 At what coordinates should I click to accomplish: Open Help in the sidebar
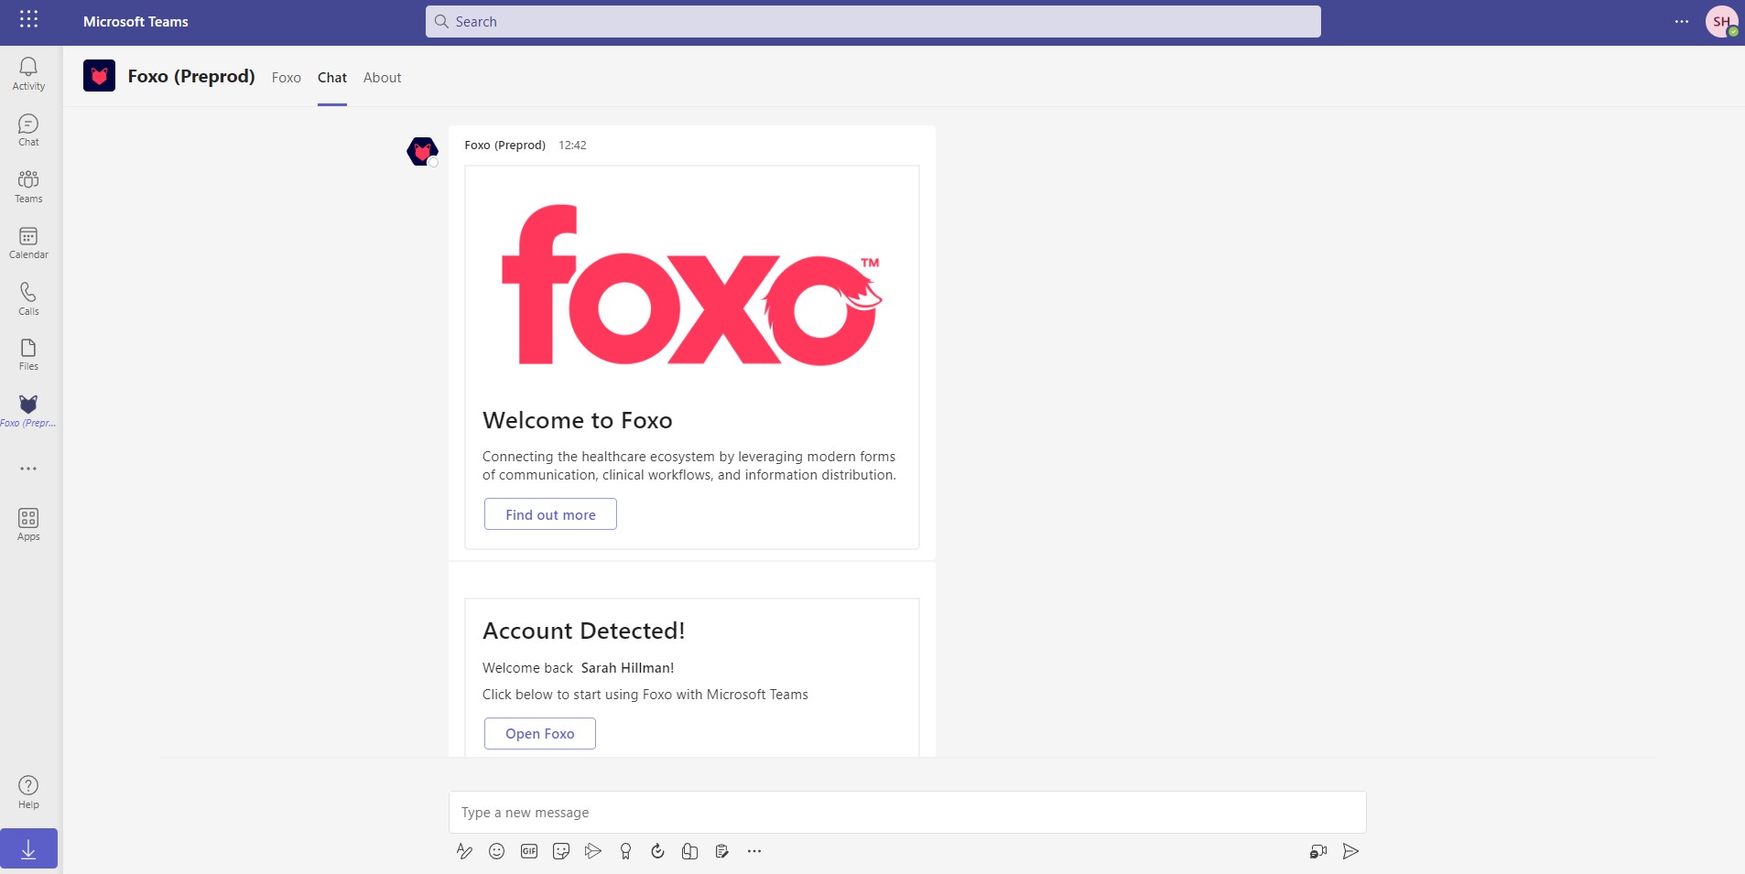coord(28,793)
